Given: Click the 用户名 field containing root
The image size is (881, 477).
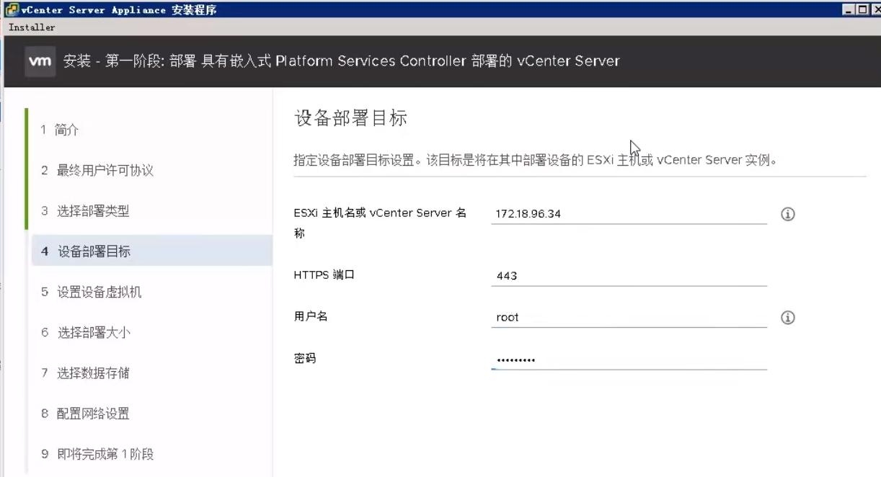Looking at the screenshot, I should (x=629, y=317).
